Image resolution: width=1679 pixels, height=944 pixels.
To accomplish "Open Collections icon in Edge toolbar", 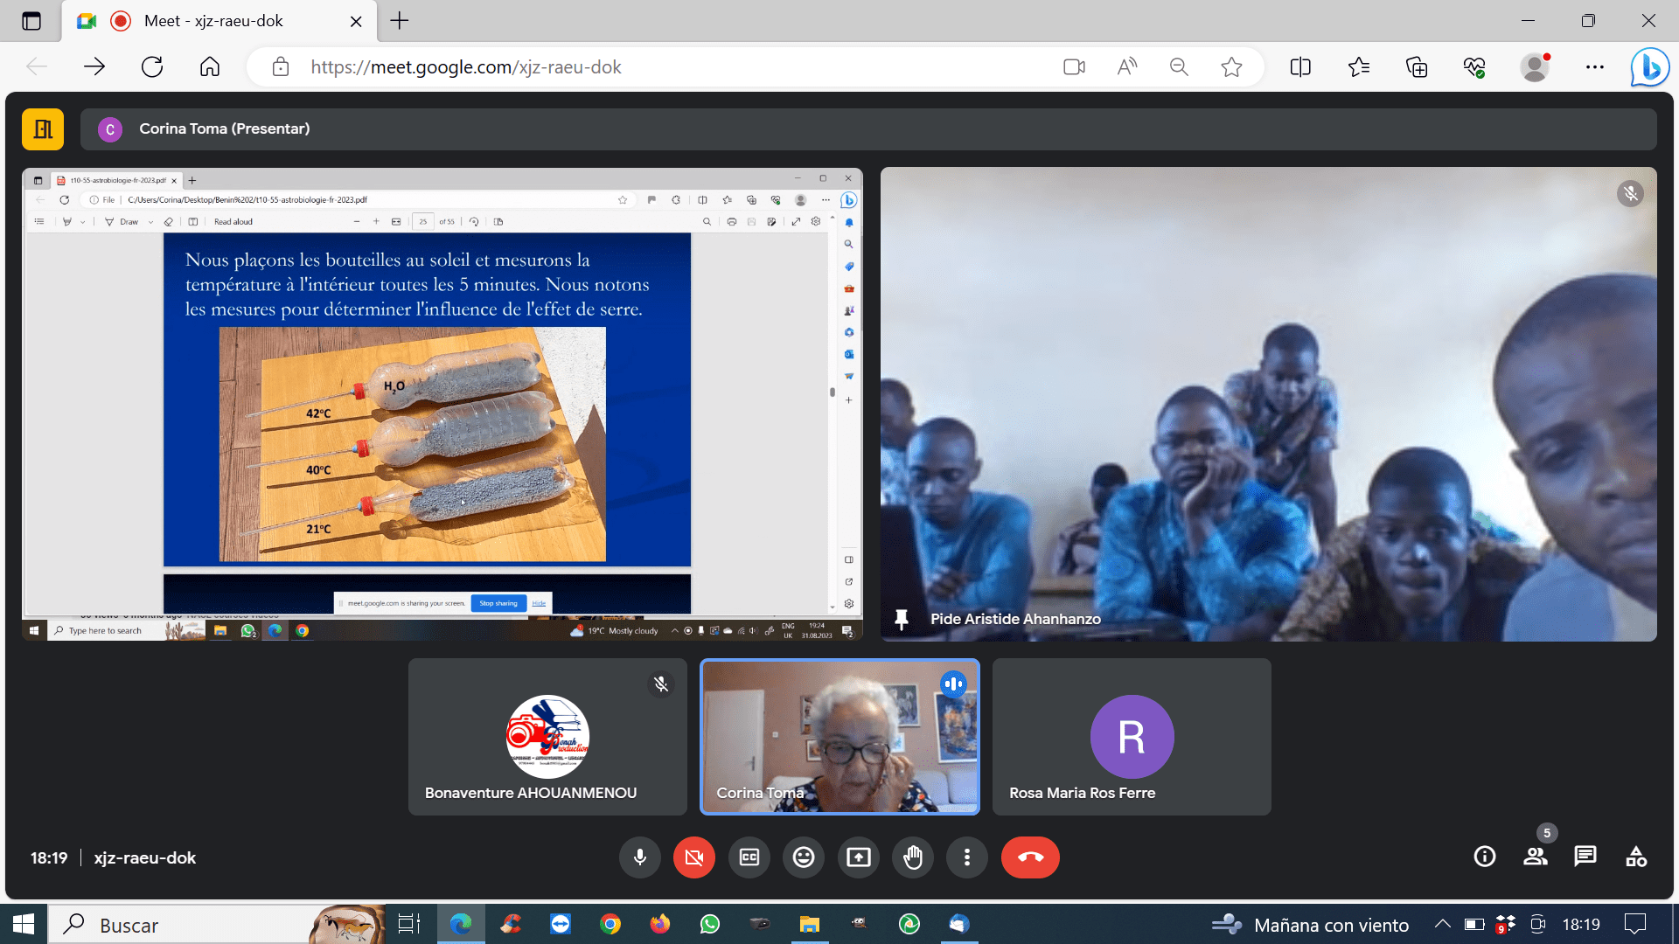I will click(x=1417, y=67).
